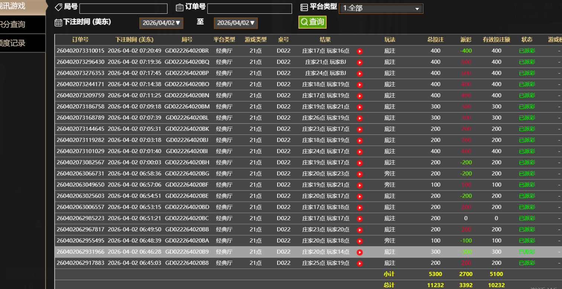Click the 下注时间 column header
The width and height of the screenshot is (562, 289).
click(134, 40)
